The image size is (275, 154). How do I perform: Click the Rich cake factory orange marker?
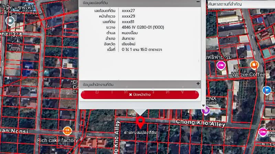pos(67,130)
